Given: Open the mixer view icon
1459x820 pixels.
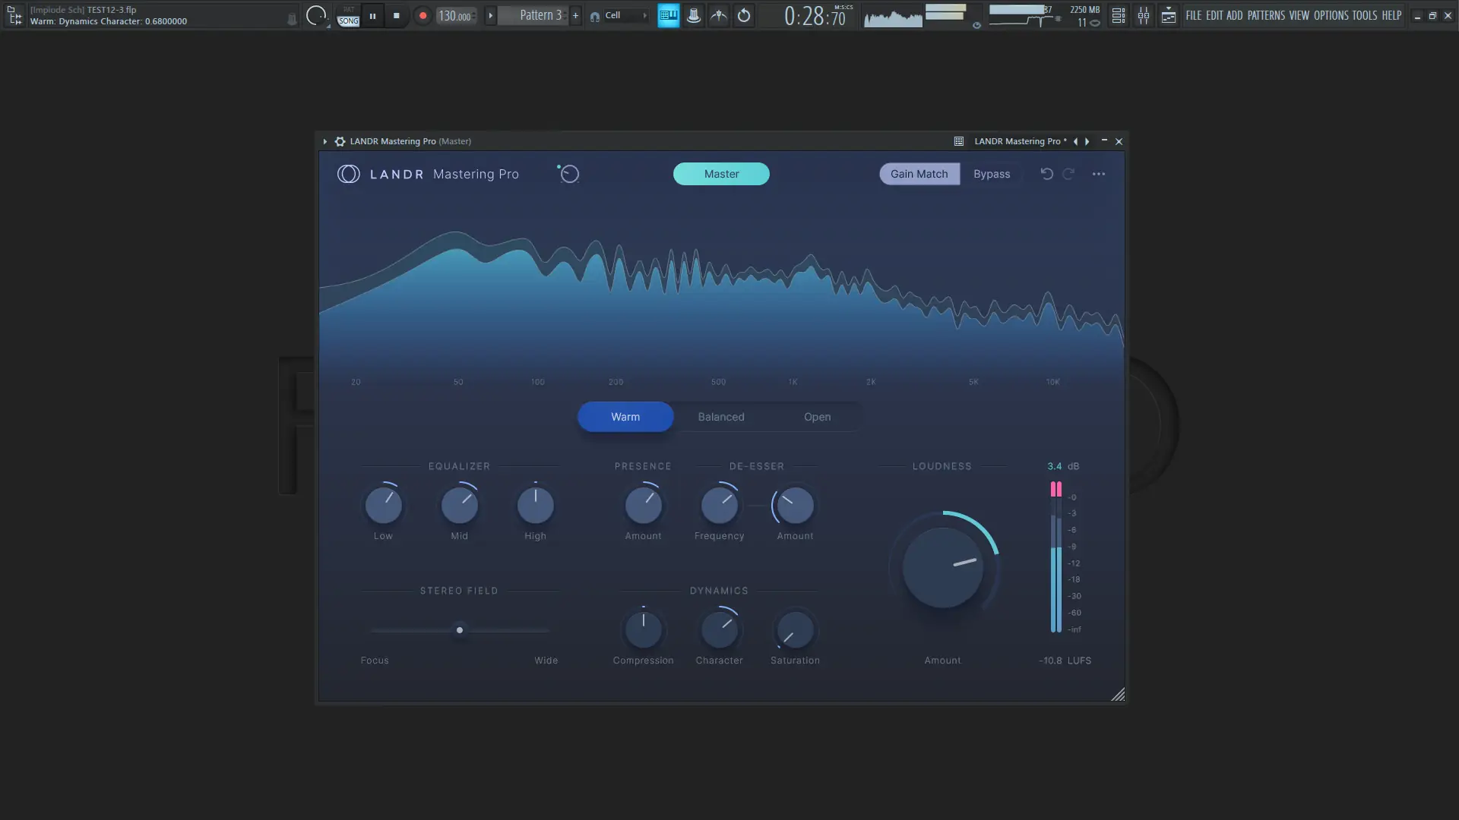Looking at the screenshot, I should 1143,15.
